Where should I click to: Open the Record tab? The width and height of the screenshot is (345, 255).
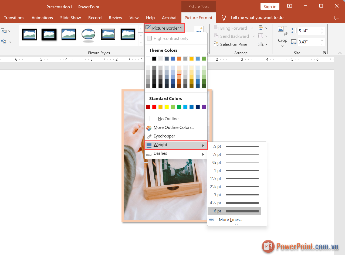95,18
